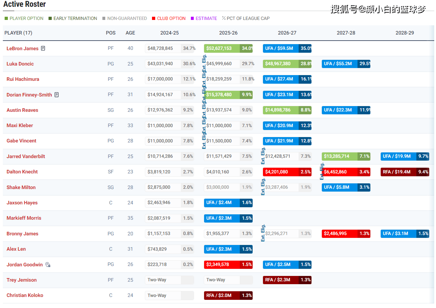
Task: Open Dalton Knecht's player page
Action: pos(22,172)
